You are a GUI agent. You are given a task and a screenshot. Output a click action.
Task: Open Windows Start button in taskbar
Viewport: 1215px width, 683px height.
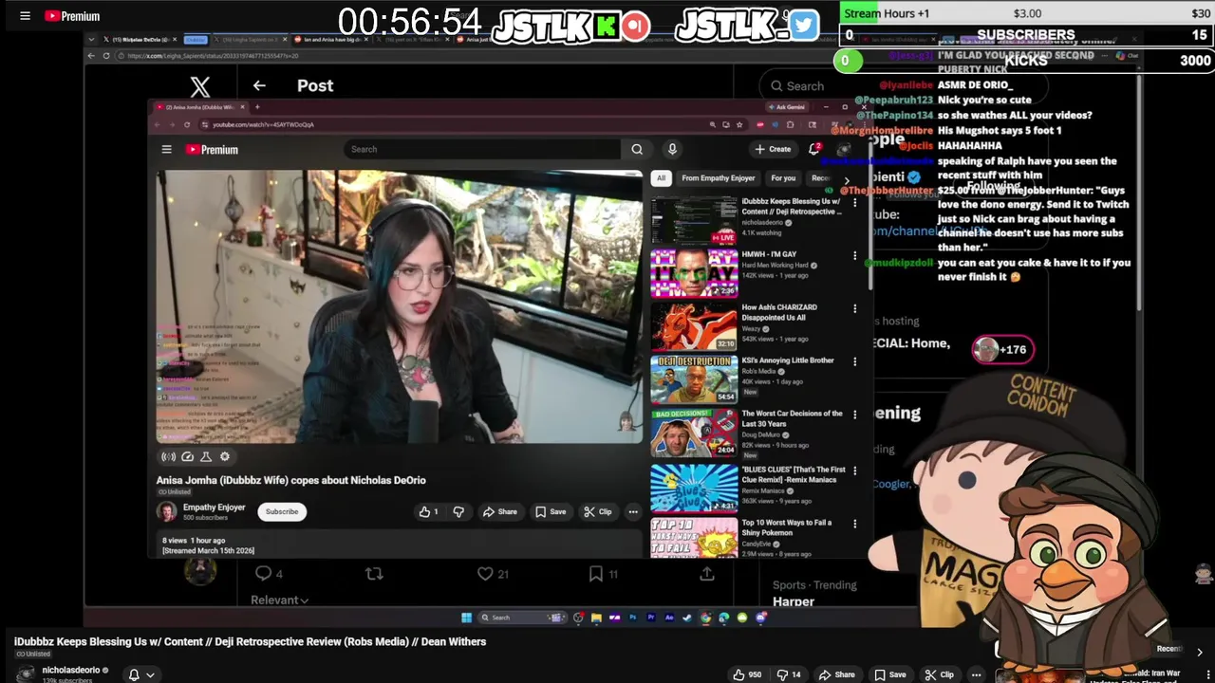pyautogui.click(x=466, y=618)
